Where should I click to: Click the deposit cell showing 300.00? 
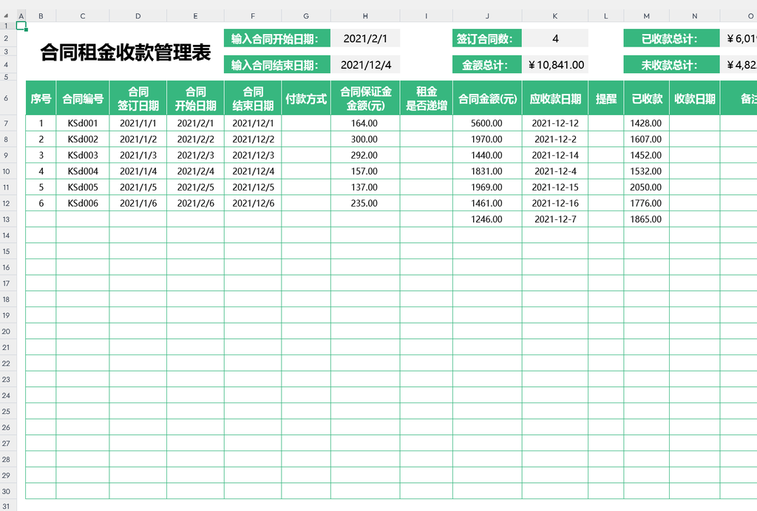coord(365,140)
